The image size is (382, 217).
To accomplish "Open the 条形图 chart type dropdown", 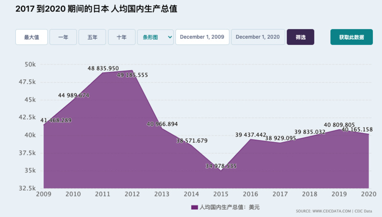I will pyautogui.click(x=155, y=37).
